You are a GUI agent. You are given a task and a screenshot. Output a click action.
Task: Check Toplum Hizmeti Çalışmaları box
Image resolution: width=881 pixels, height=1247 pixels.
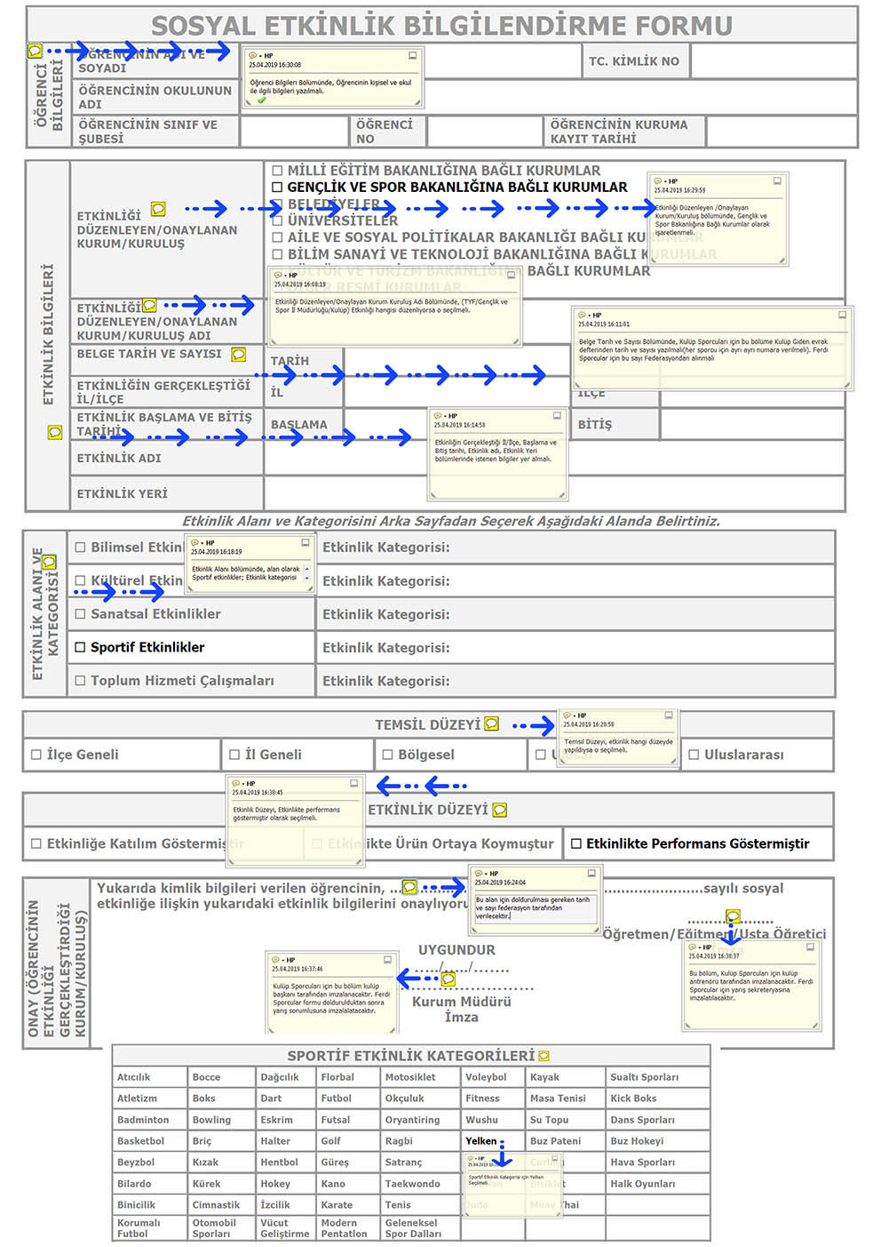[81, 681]
